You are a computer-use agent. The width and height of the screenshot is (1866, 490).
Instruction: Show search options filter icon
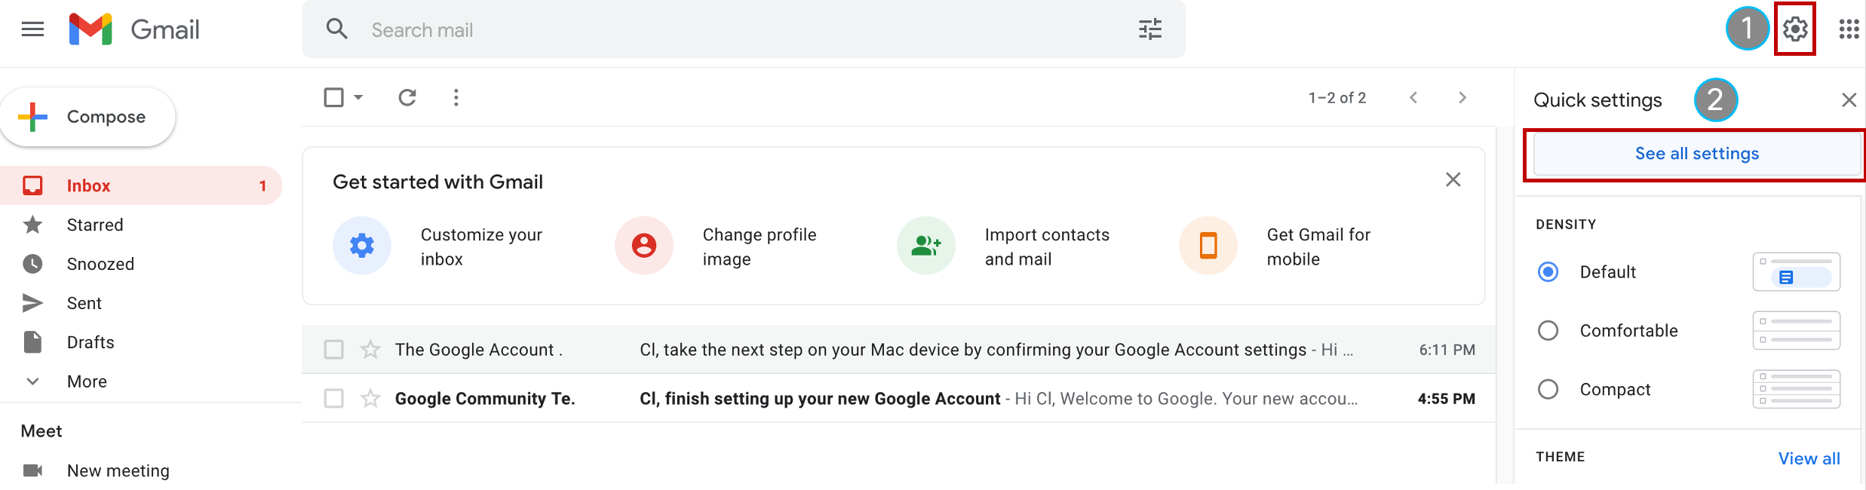(1149, 29)
